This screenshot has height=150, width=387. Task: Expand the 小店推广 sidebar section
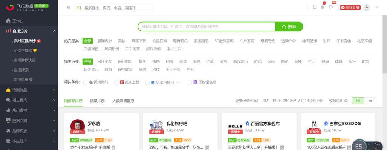point(54,141)
